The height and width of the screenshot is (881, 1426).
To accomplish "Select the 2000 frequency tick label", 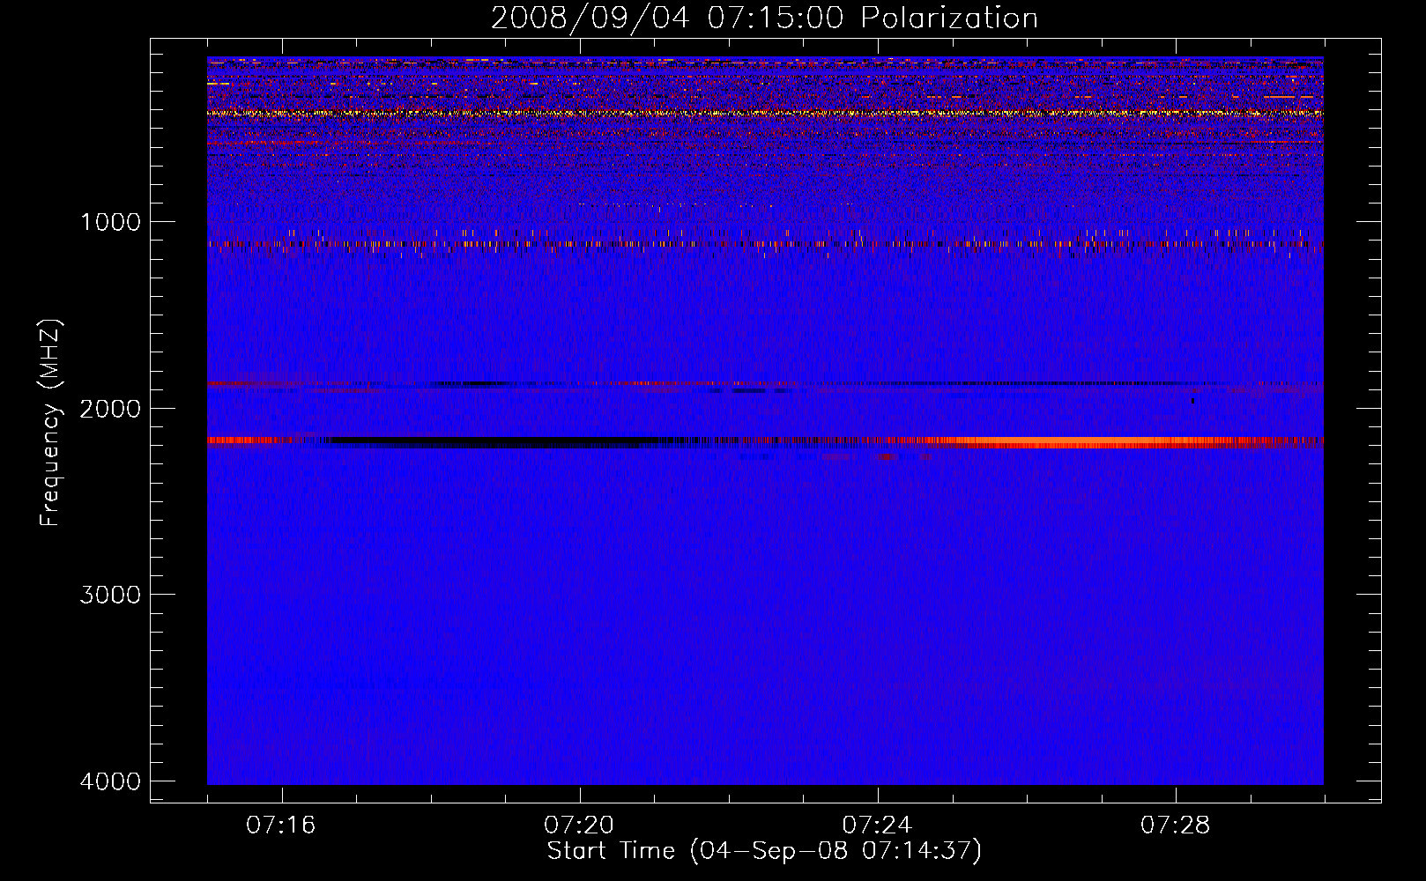I will click(110, 408).
